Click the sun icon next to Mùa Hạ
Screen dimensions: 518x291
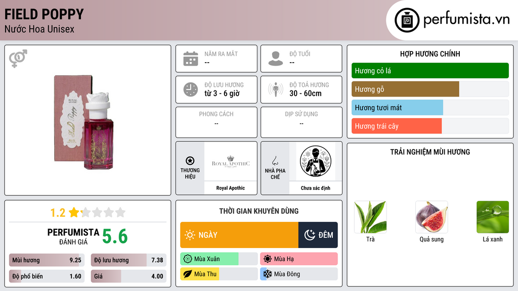pos(268,259)
